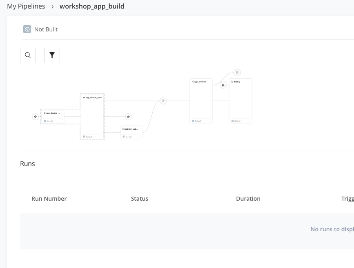Click the resource icon between app_promote and deploy
The height and width of the screenshot is (268, 354).
point(223,85)
